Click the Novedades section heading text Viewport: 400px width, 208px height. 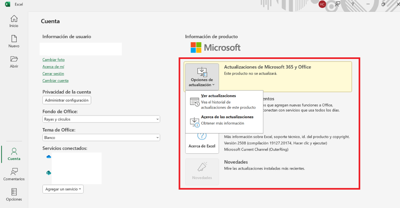pyautogui.click(x=236, y=162)
